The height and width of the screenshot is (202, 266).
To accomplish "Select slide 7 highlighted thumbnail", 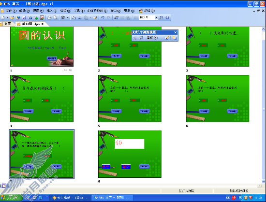I will (x=42, y=154).
